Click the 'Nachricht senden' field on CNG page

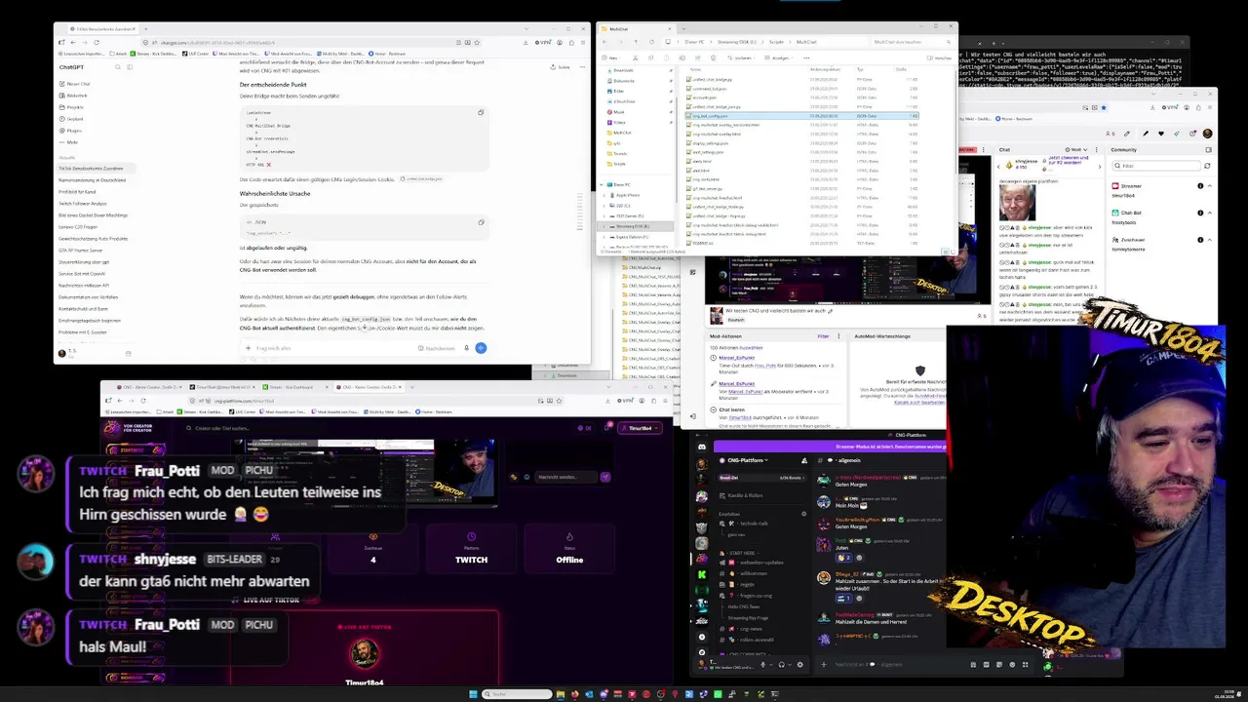coord(564,477)
